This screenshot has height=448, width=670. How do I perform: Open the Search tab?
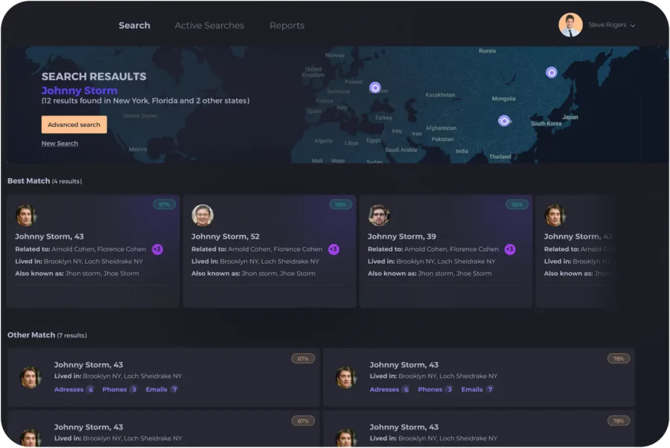pos(134,26)
